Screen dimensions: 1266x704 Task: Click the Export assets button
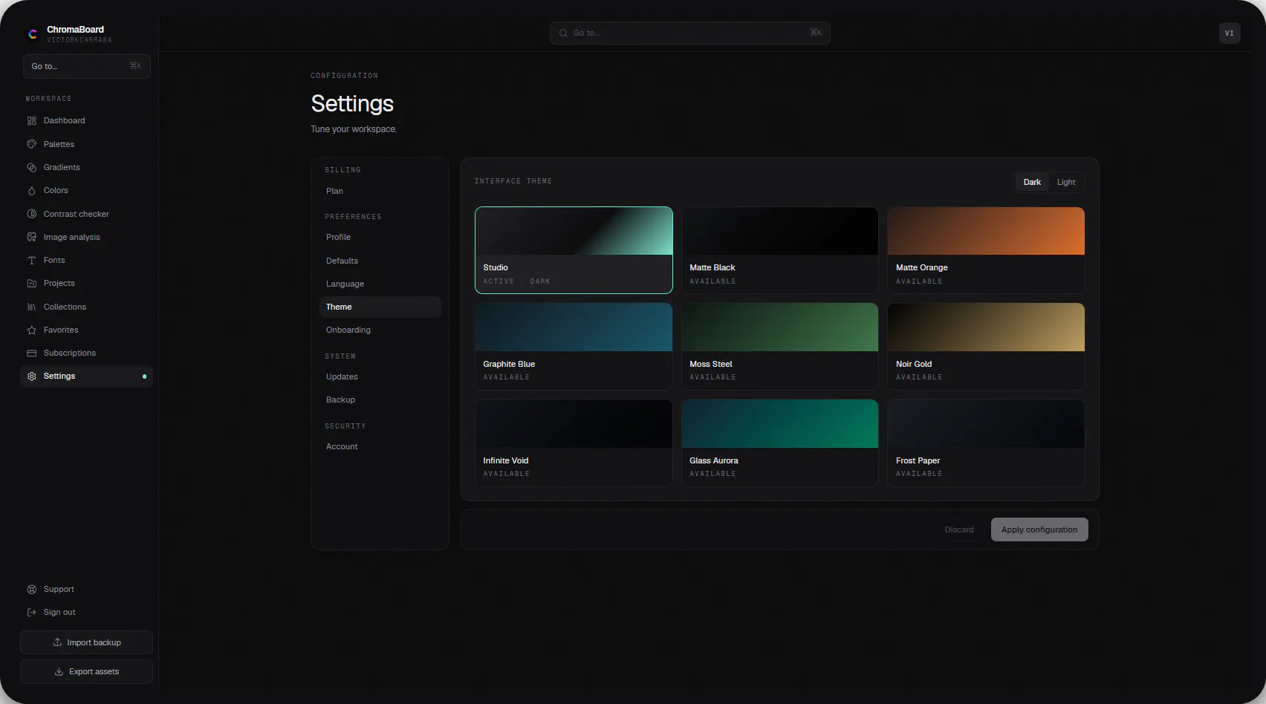(86, 671)
